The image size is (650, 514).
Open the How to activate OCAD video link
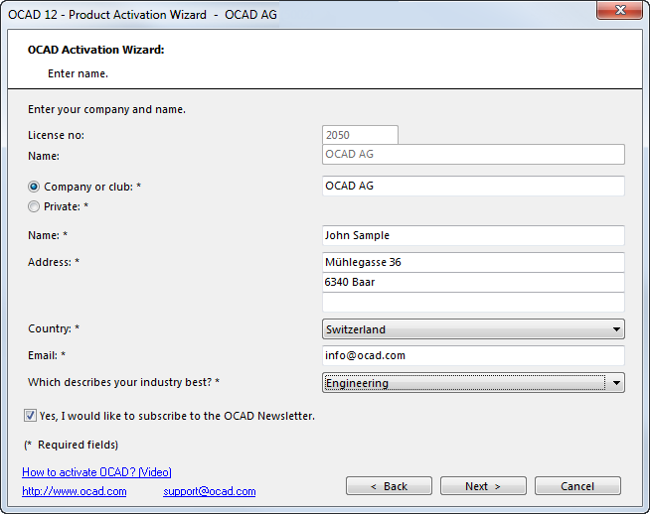tap(96, 472)
